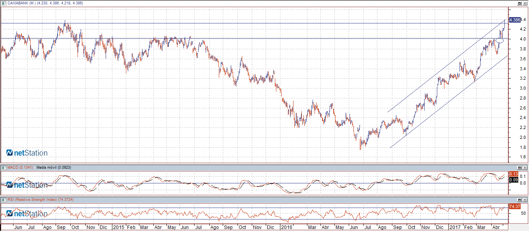
Task: Click the 0.09 moving average value tag
Action: [x=513, y=180]
